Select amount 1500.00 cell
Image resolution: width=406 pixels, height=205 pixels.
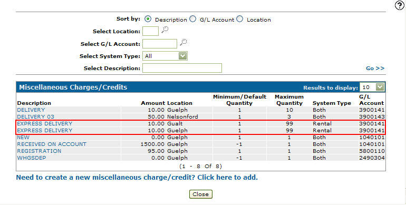coord(152,144)
